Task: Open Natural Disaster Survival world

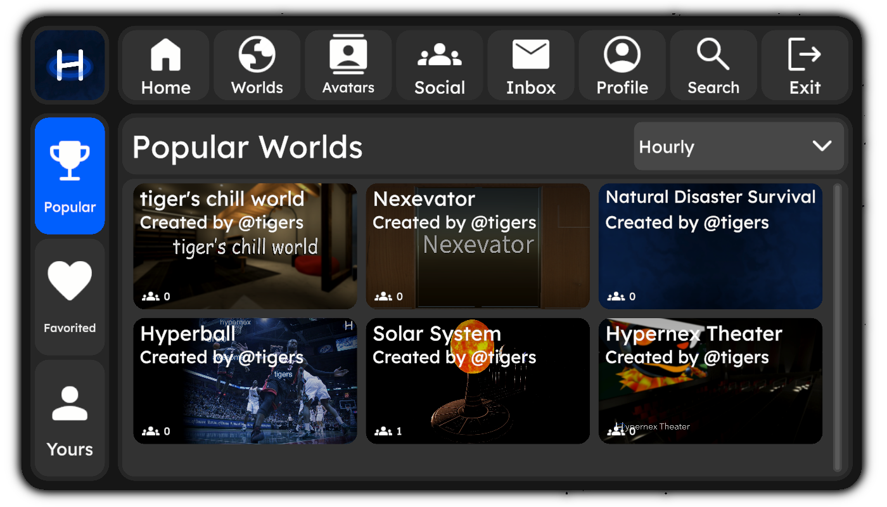Action: [710, 246]
